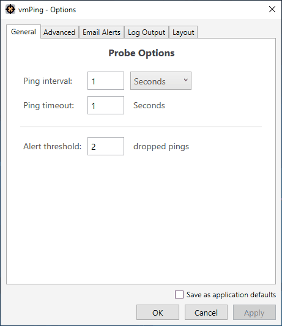This screenshot has width=282, height=326.
Task: Open the Advanced tab
Action: coord(59,32)
